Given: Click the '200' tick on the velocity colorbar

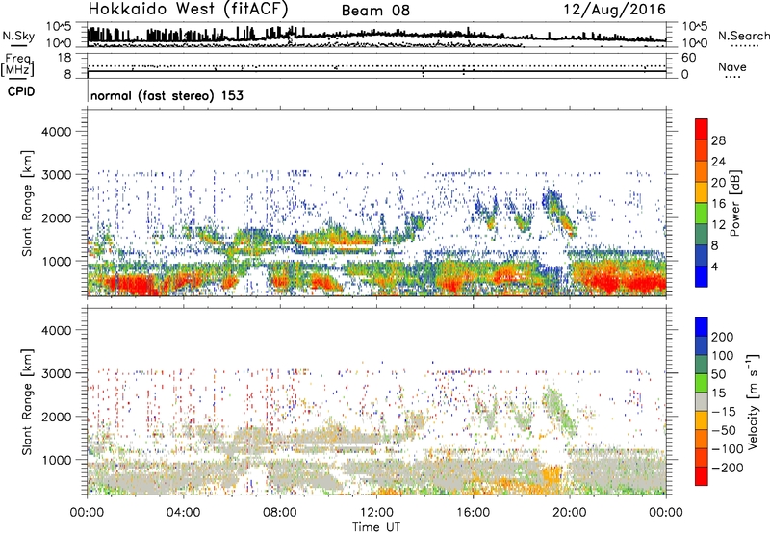Looking at the screenshot, I should point(723,337).
